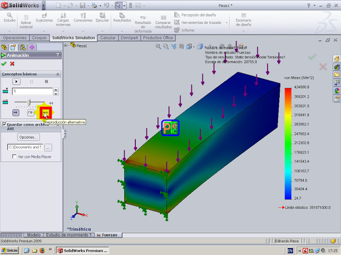Click the frames number input field
The image size is (341, 255).
[32, 91]
